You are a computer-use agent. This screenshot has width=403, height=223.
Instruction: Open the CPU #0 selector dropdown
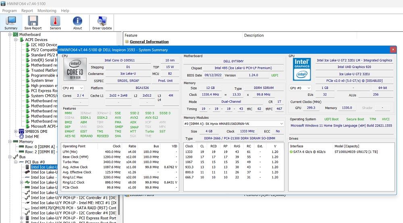(73, 88)
